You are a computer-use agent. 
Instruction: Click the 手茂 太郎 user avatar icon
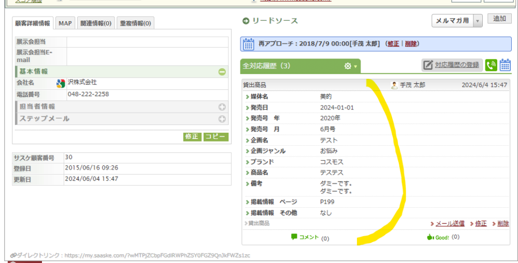coord(394,85)
